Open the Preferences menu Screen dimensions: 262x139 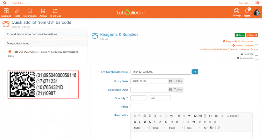30,13
